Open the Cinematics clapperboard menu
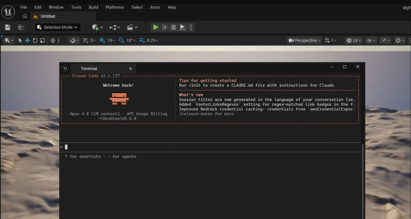This screenshot has width=411, height=219. tap(132, 27)
